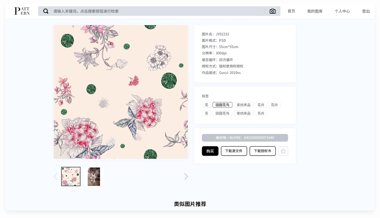Click the magnifier search icon
380x218 pixels.
pos(46,11)
